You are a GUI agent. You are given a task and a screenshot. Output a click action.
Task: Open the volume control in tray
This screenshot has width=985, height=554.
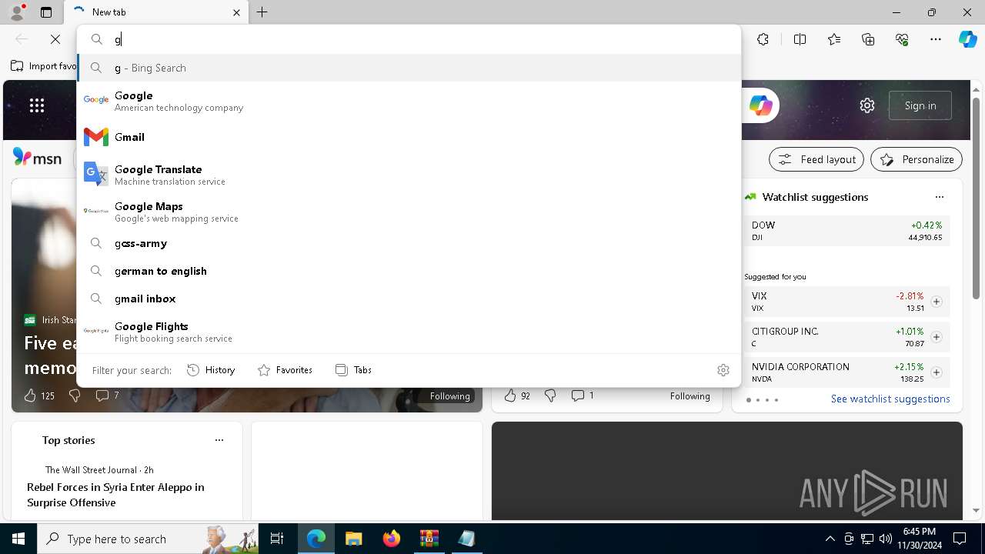click(x=886, y=539)
